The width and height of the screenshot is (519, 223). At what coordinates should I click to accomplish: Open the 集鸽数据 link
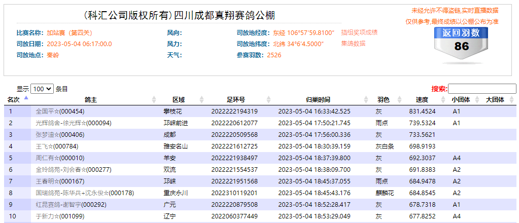tap(353, 44)
